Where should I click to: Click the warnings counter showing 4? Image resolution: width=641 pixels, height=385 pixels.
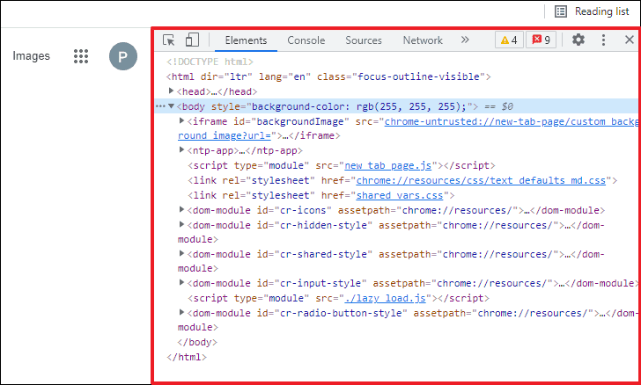tap(509, 40)
